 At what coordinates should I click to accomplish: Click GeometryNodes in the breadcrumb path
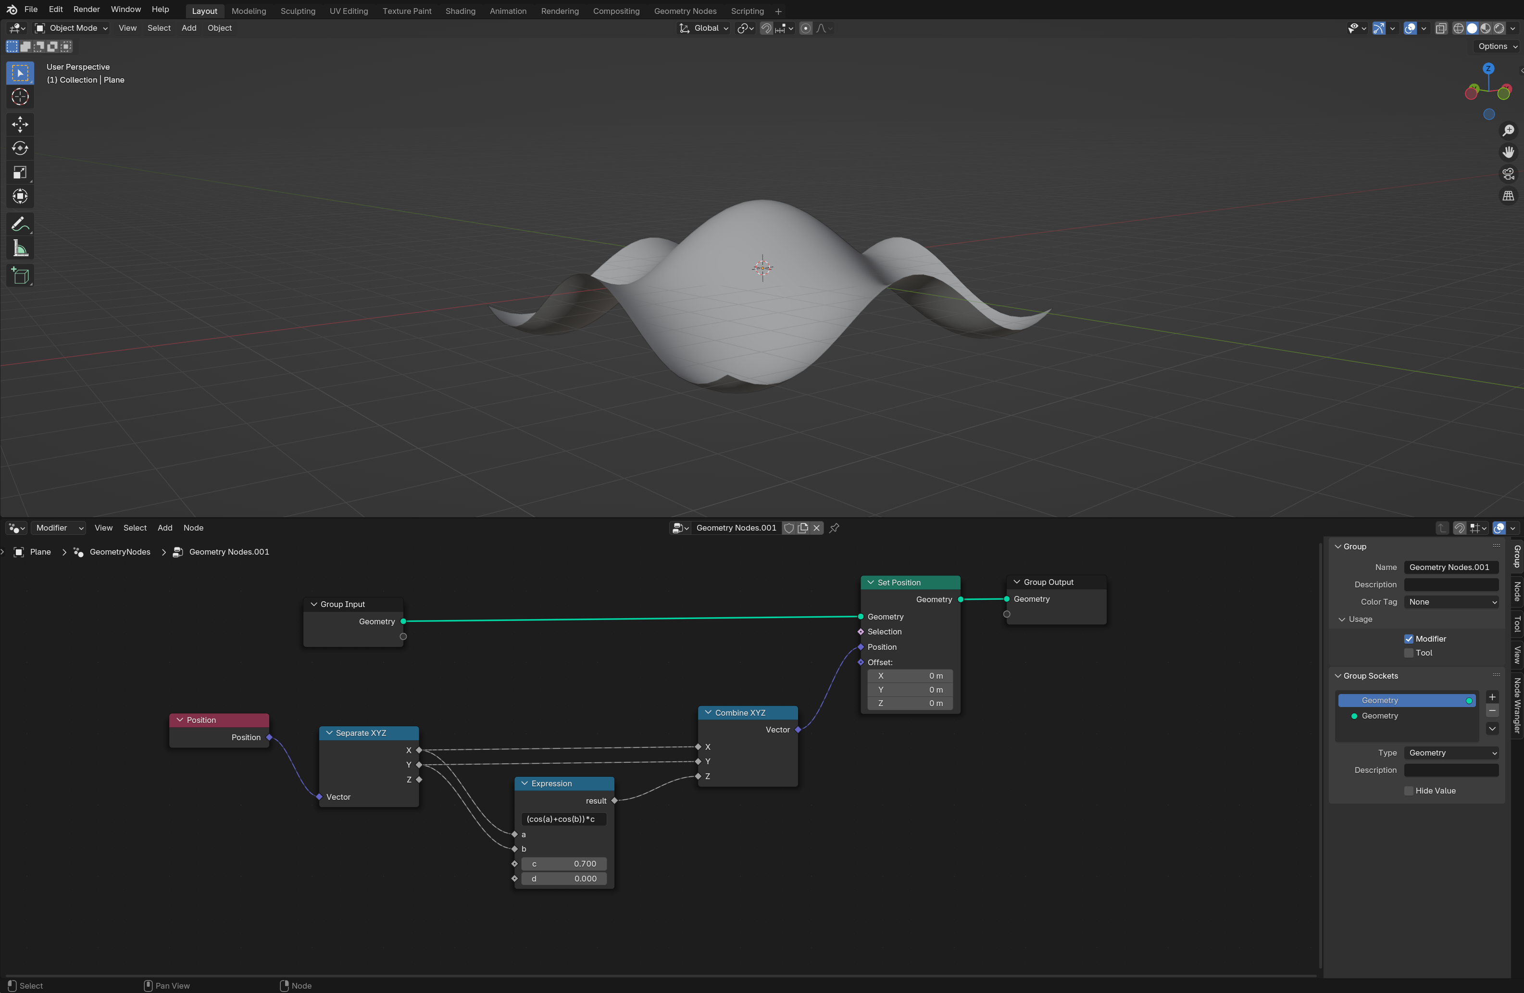120,552
